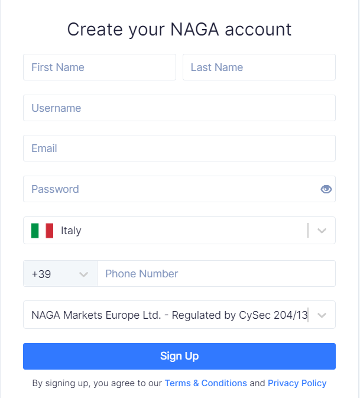The height and width of the screenshot is (398, 360).
Task: Click the +39 country code text
Action: pos(41,274)
